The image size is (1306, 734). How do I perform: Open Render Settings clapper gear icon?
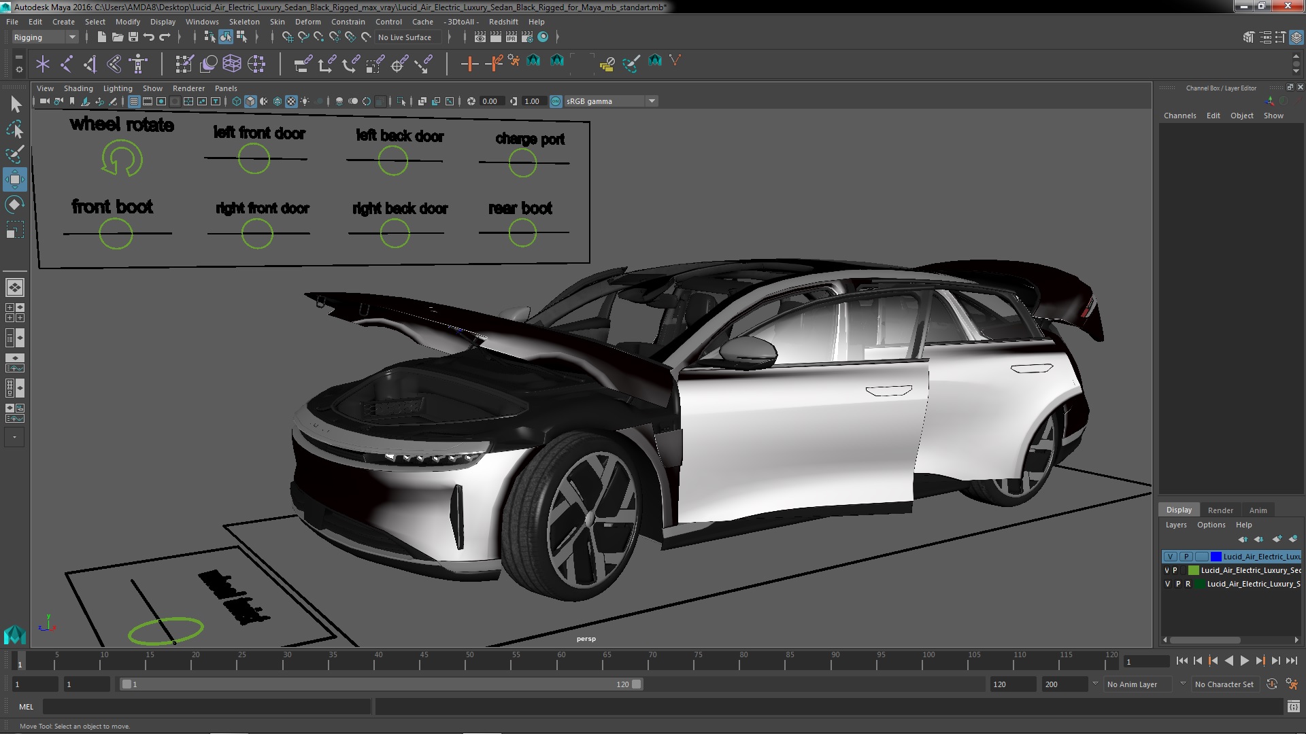pos(527,37)
